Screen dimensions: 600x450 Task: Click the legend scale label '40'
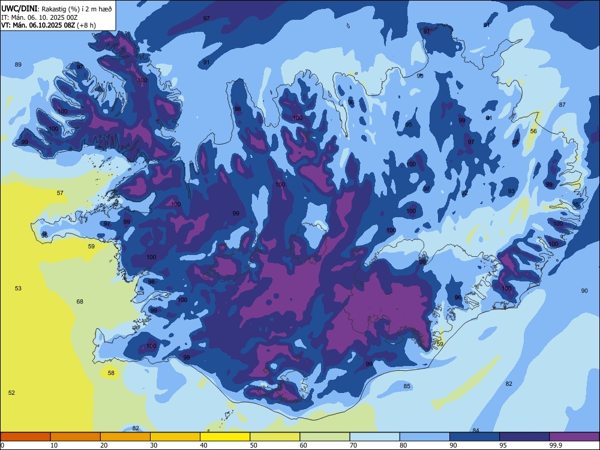pos(203,445)
